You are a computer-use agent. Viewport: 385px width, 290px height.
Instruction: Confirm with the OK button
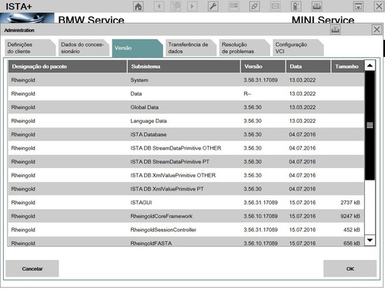350,268
